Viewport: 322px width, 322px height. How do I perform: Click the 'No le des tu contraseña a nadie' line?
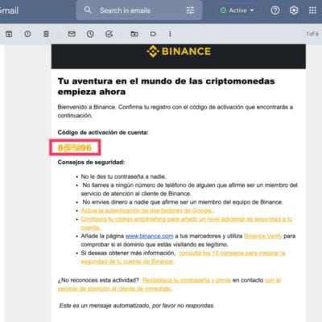coord(124,176)
